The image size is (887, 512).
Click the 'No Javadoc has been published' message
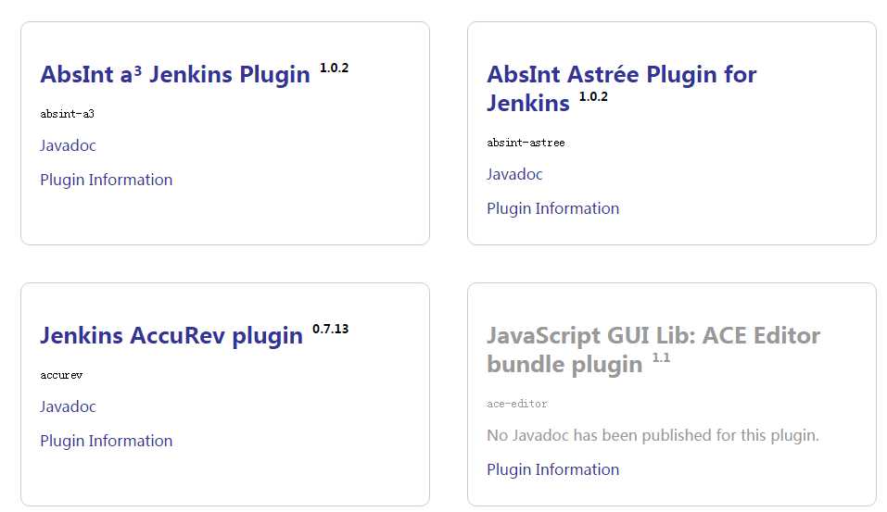tap(653, 435)
